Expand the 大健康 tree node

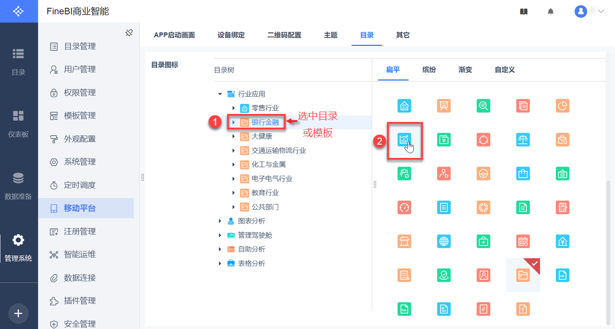pyautogui.click(x=233, y=137)
